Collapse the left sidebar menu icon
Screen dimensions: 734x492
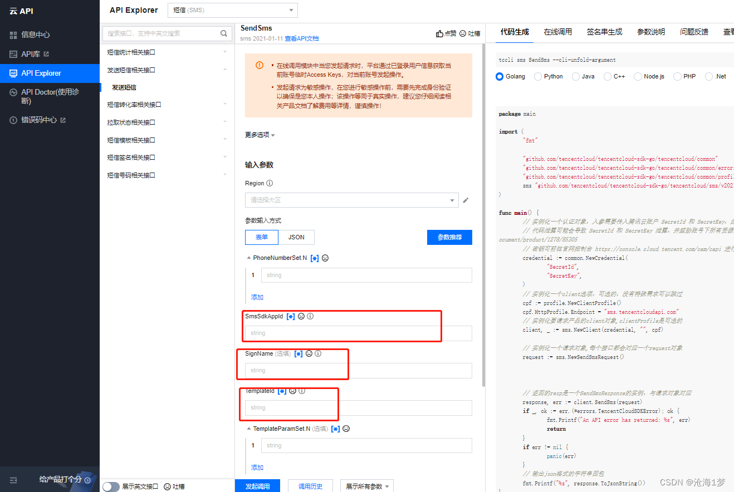click(13, 480)
